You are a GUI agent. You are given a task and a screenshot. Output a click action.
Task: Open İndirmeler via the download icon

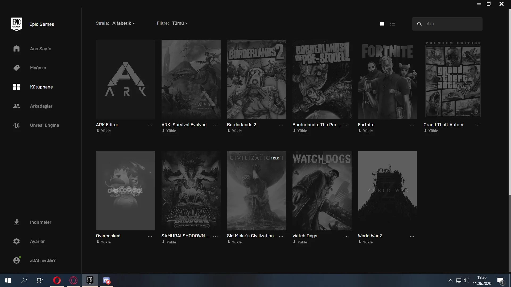click(x=16, y=222)
